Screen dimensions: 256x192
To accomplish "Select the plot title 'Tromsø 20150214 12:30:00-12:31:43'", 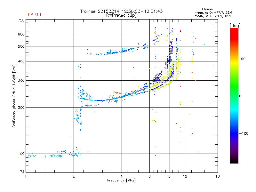I will pyautogui.click(x=121, y=11).
